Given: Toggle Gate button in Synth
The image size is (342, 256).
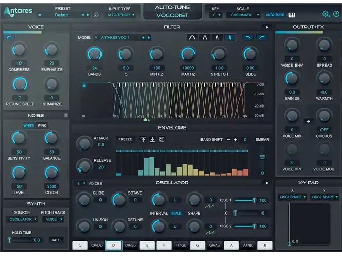Looking at the screenshot, I should [56, 240].
